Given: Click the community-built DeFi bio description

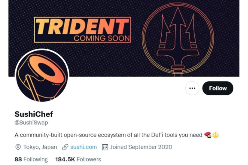Looking at the screenshot, I should pos(108,135).
